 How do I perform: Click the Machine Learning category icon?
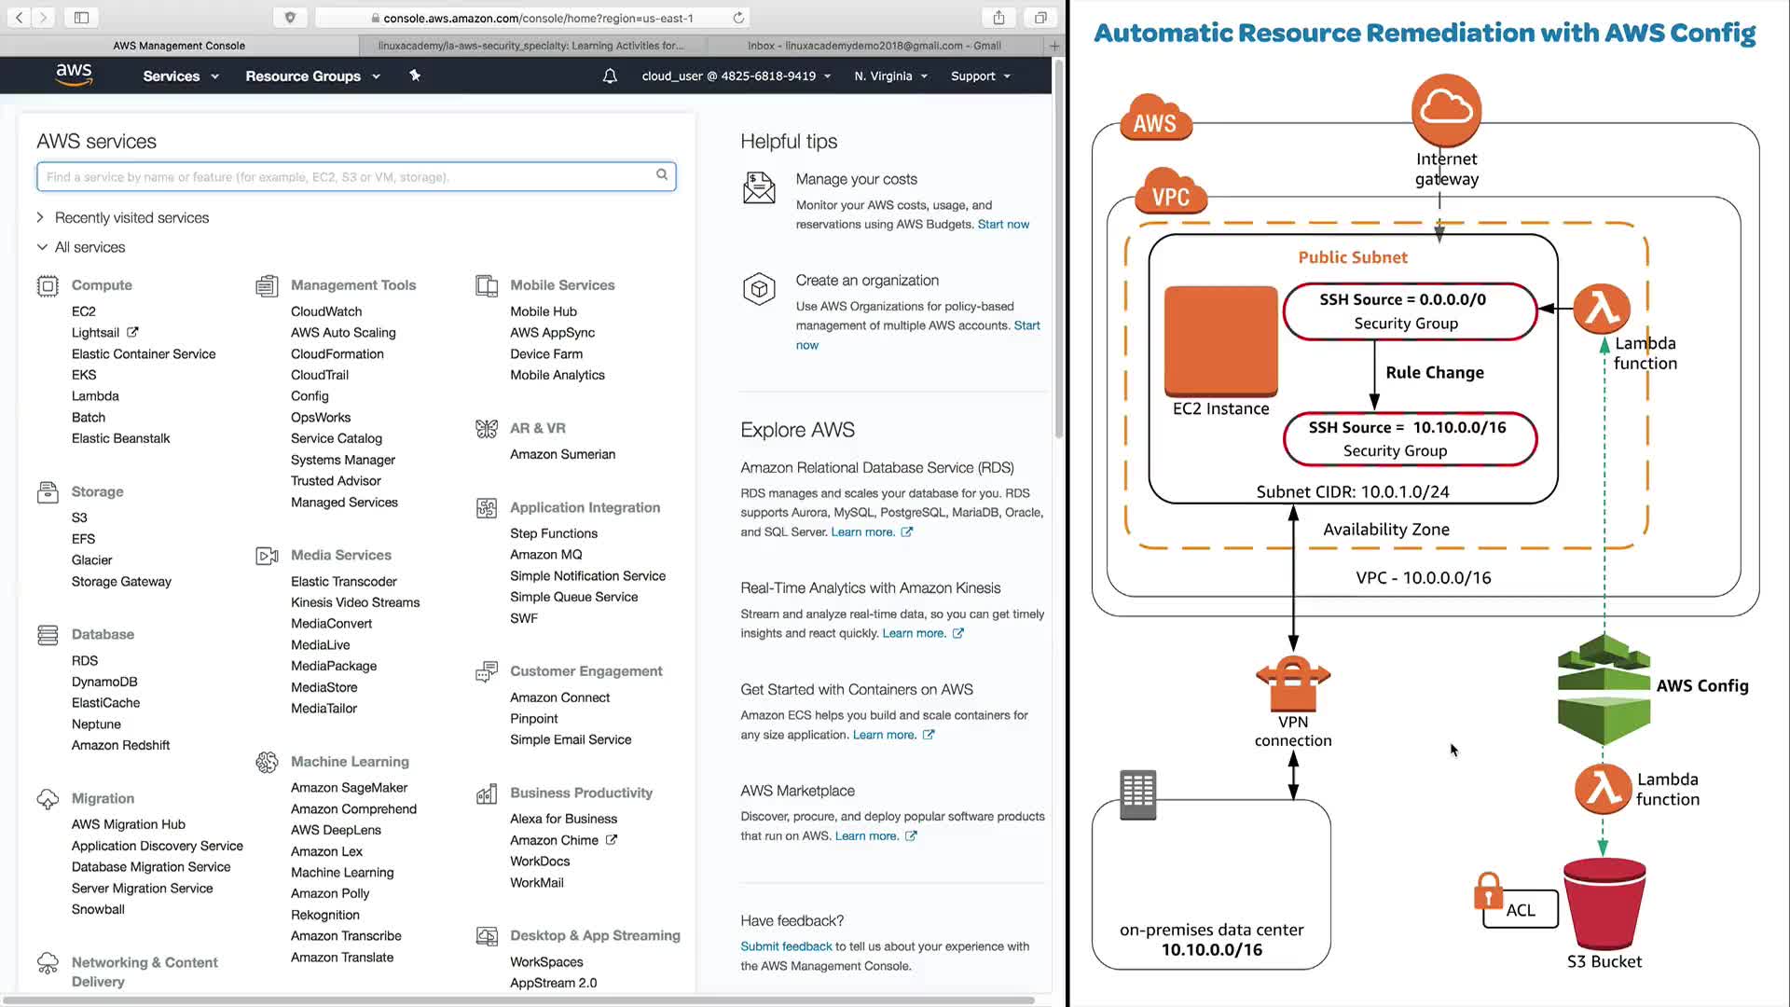(267, 762)
